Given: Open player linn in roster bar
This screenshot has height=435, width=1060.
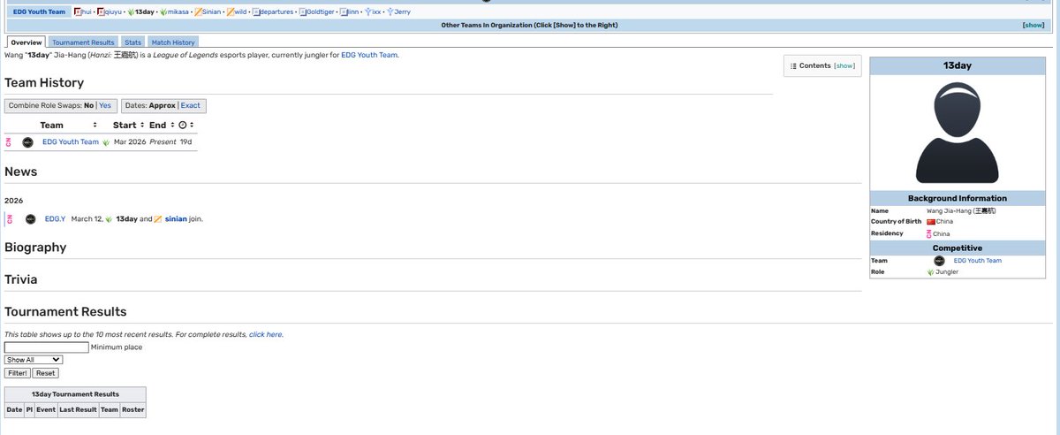Looking at the screenshot, I should [x=353, y=11].
